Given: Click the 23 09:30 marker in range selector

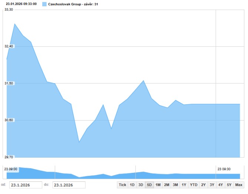Looking at the screenshot, I should coord(224,169).
